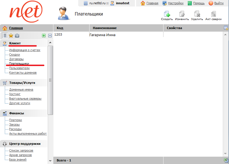Click the sidebar scrollbar down arrow
The image size is (229, 164).
(x=50, y=161)
